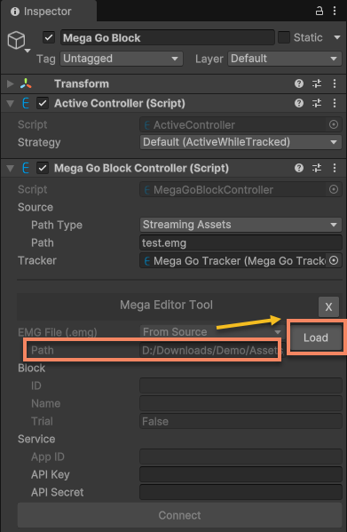Click the Path field containing test.emg
The image size is (347, 532).
click(x=241, y=243)
